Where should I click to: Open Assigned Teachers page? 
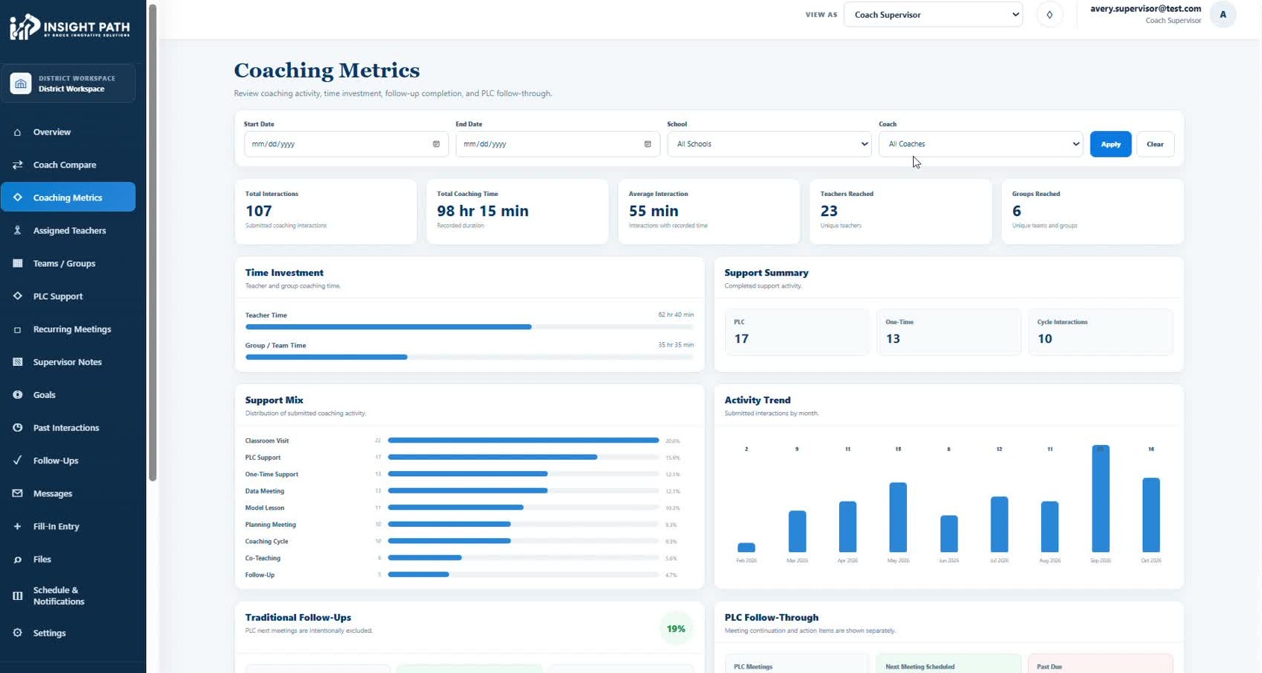pyautogui.click(x=68, y=230)
